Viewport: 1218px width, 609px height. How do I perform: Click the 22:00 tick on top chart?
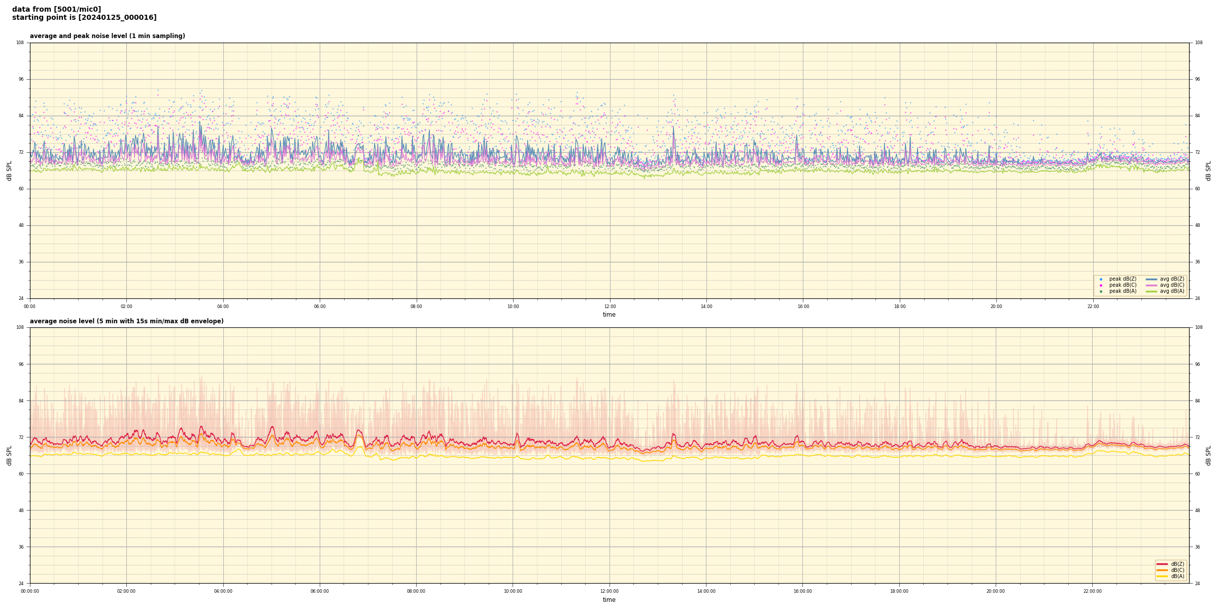[1093, 307]
